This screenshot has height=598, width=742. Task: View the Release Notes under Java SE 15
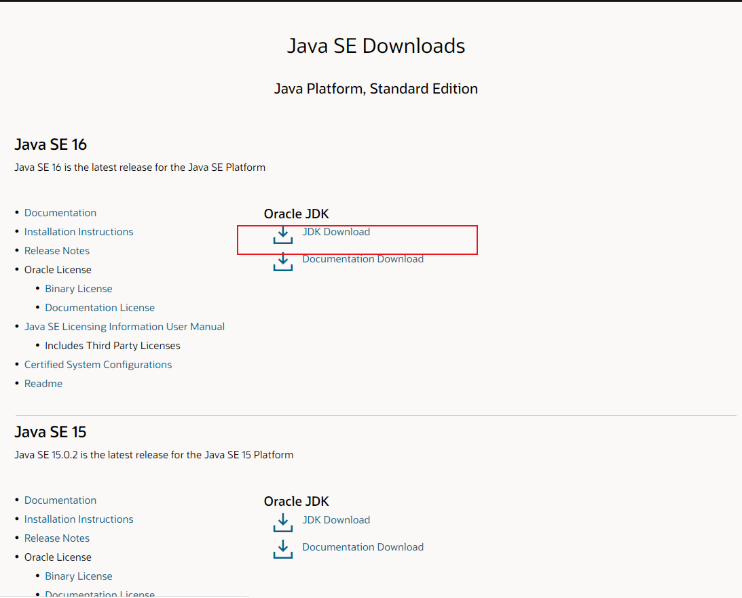[57, 538]
